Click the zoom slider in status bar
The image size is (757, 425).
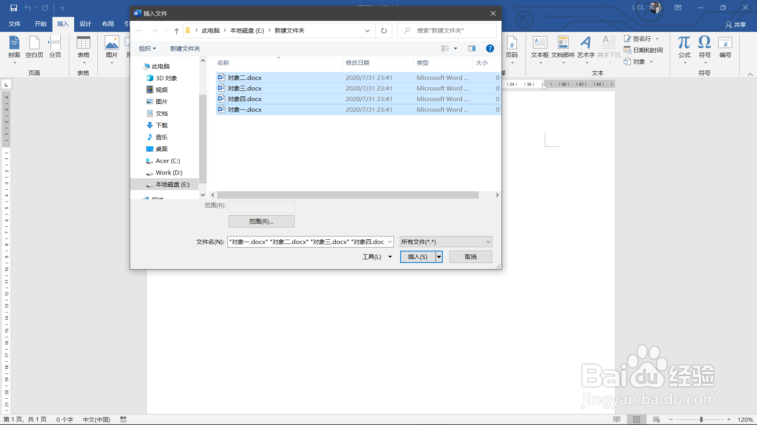pyautogui.click(x=701, y=419)
